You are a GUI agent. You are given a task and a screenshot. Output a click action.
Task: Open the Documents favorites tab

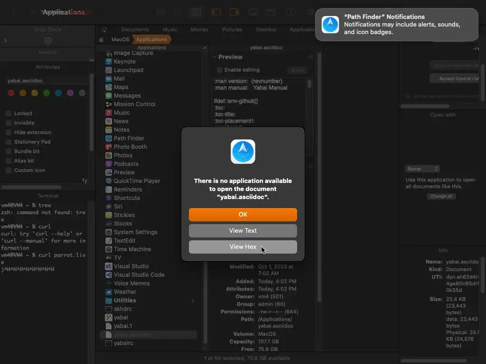click(x=135, y=30)
